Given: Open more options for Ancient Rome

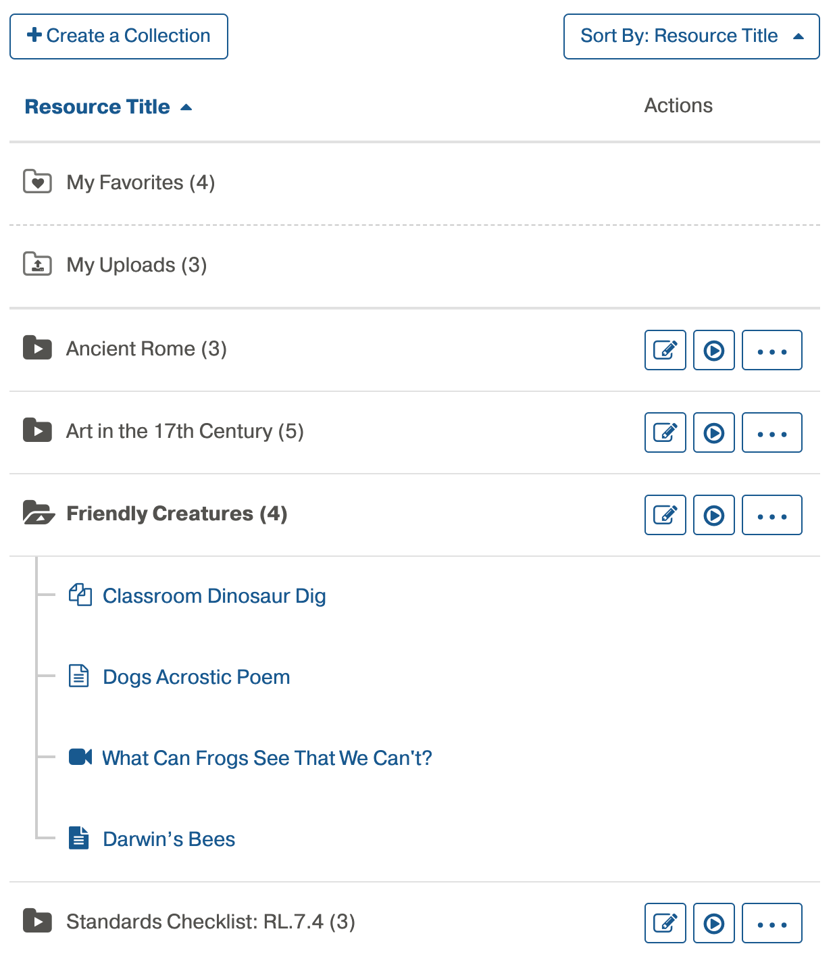Looking at the screenshot, I should [x=771, y=350].
